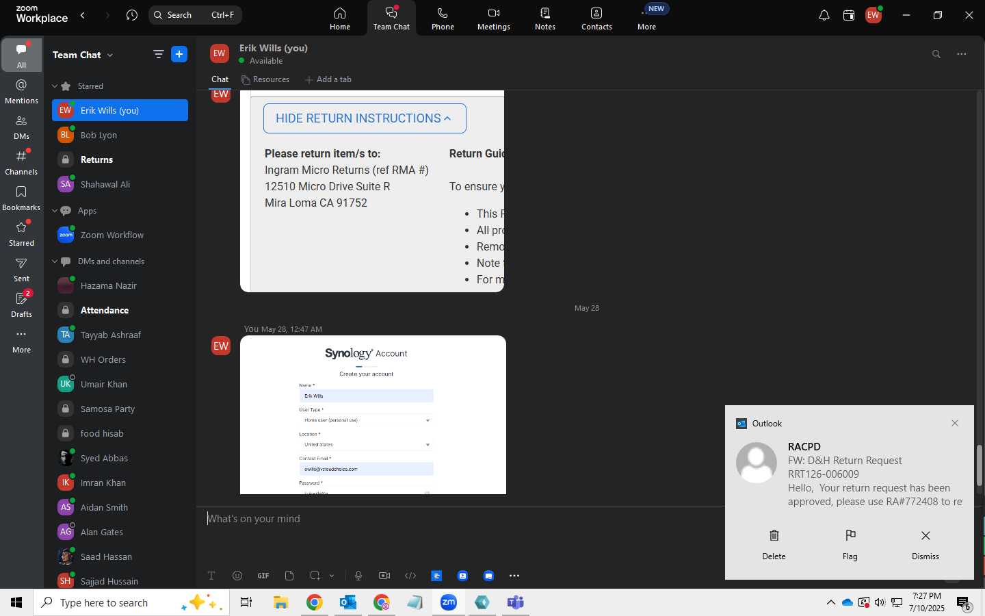
Task: Open Outlook from the taskbar
Action: [348, 602]
